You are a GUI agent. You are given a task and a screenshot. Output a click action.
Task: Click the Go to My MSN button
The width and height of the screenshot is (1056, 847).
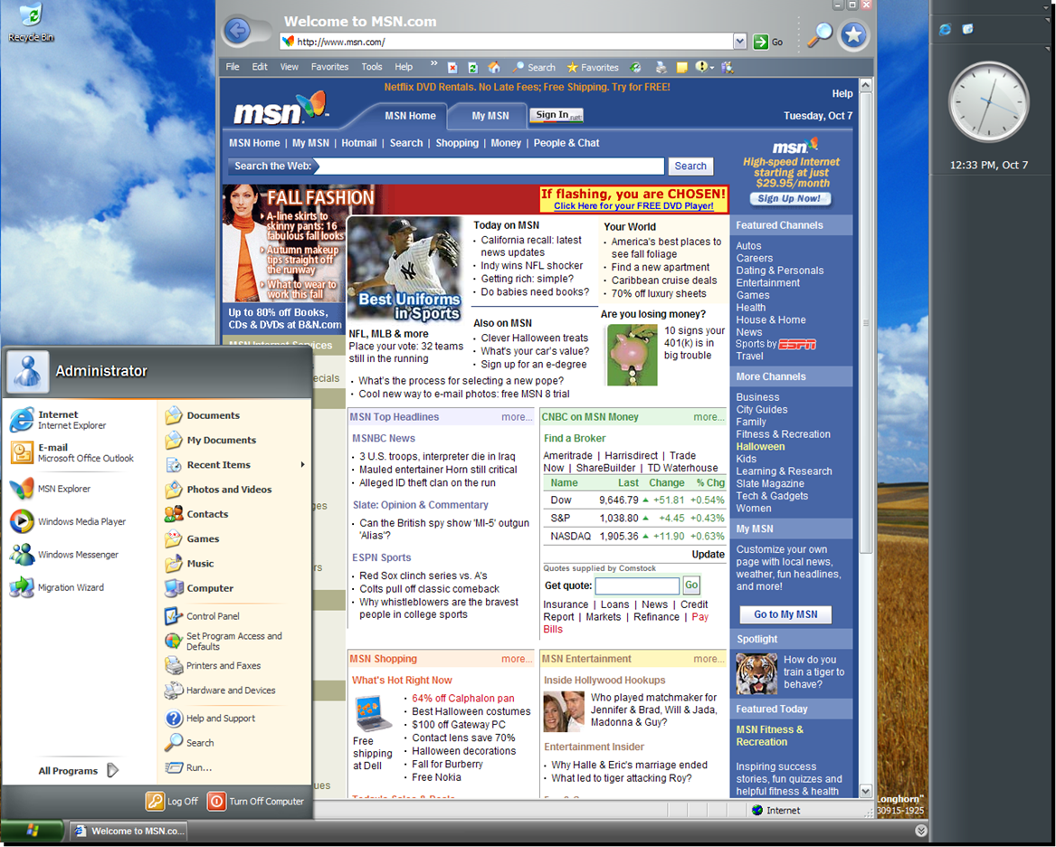[785, 614]
